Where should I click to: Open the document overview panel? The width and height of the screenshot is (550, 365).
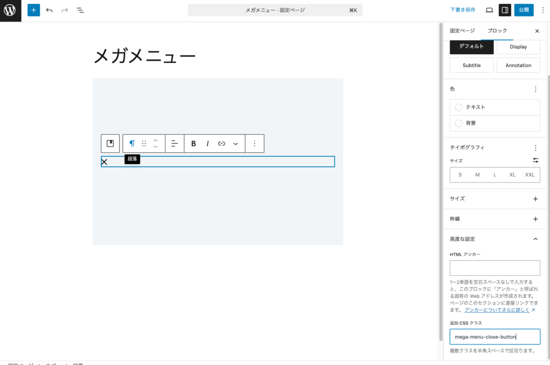click(80, 10)
